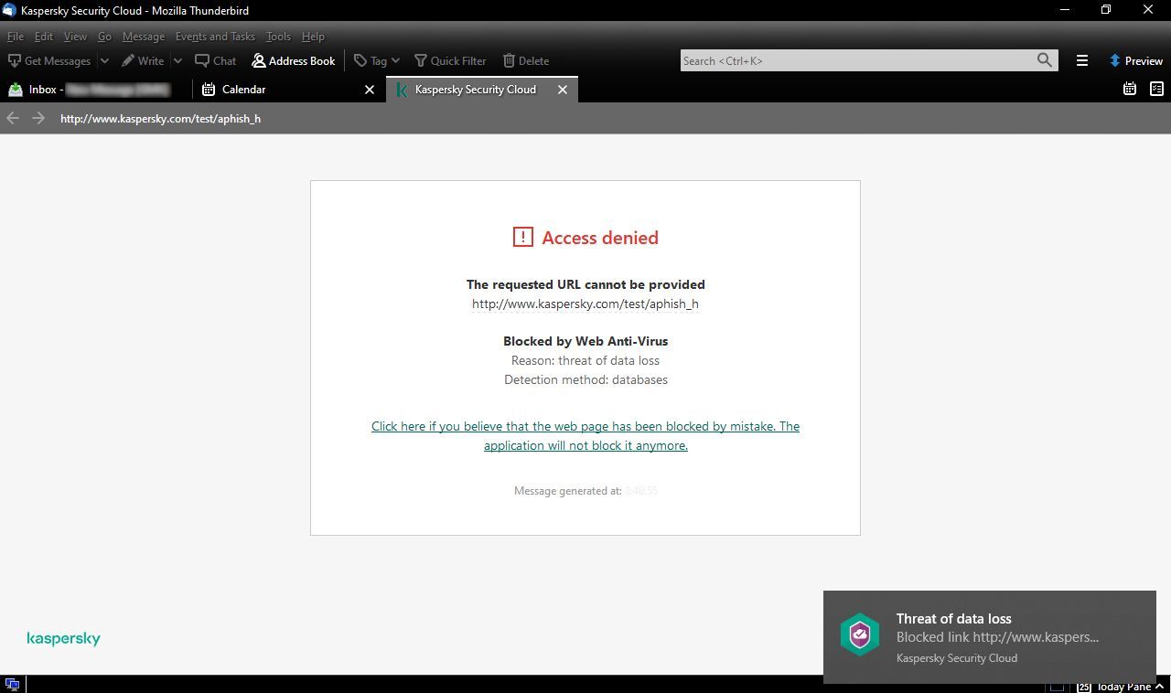Toggle the Today Pane
The width and height of the screenshot is (1171, 693).
point(1123,687)
